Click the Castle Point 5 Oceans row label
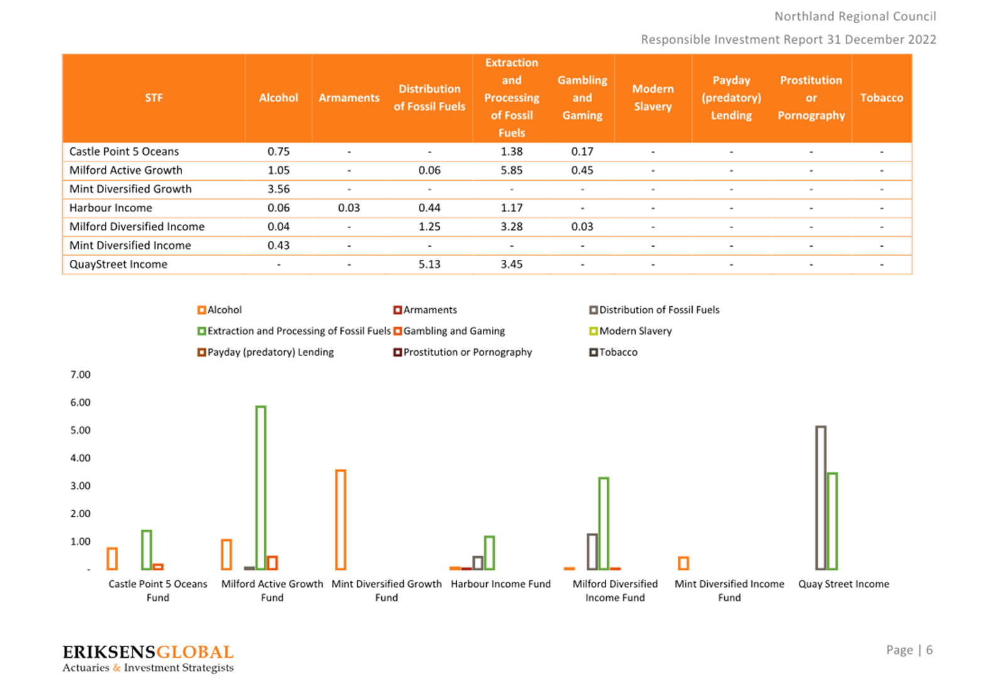 tap(124, 151)
